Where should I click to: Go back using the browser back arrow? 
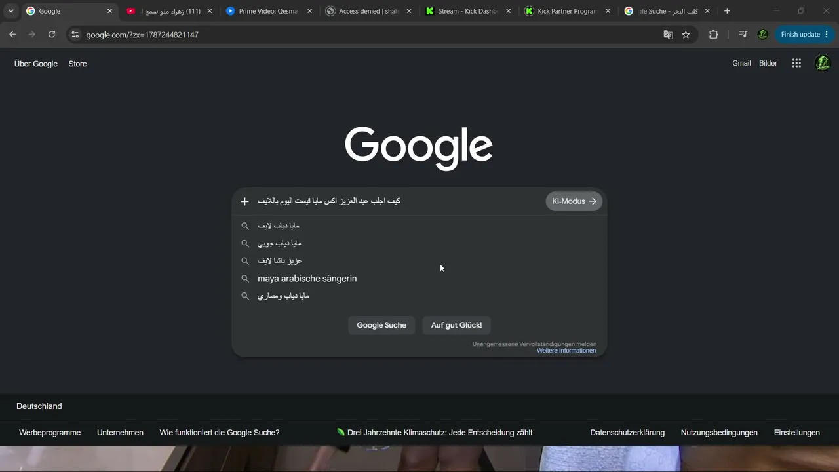click(12, 35)
